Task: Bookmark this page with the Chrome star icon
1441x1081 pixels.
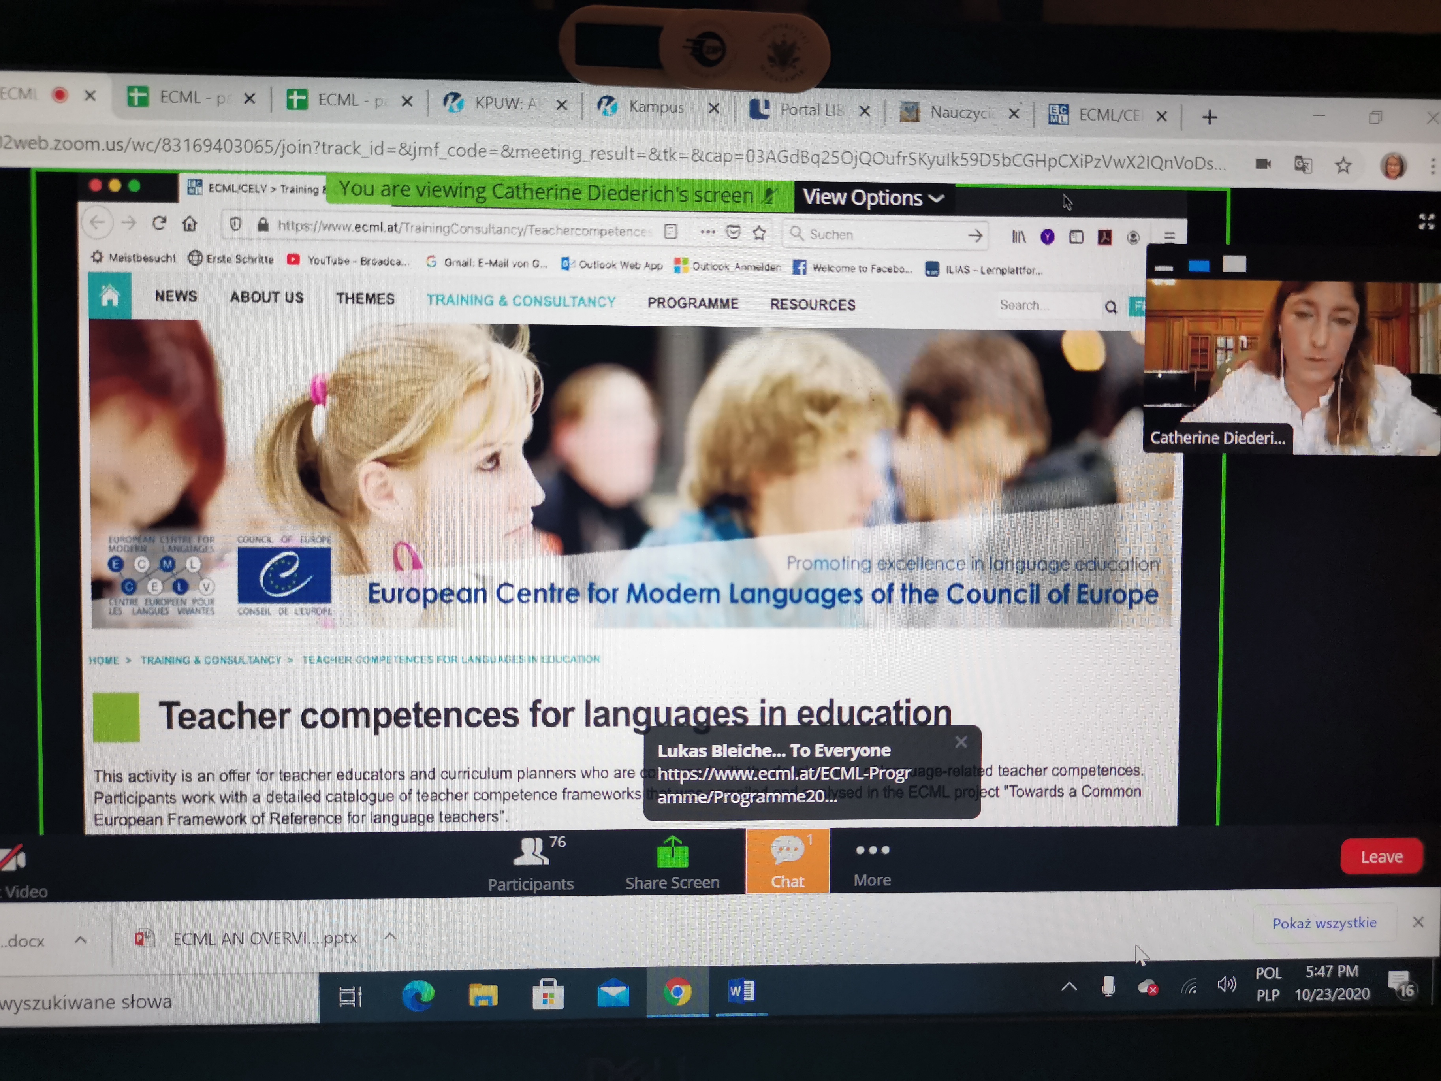Action: point(1343,166)
